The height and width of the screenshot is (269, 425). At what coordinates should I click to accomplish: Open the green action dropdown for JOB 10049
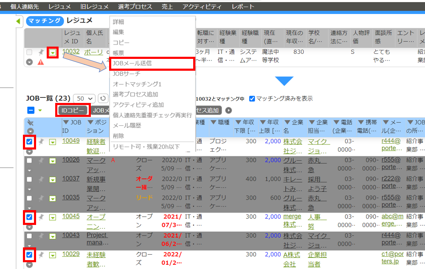coord(53,142)
